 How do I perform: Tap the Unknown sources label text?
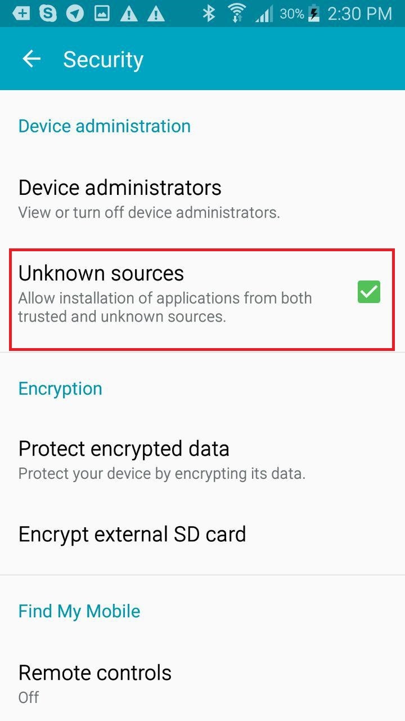pos(101,273)
